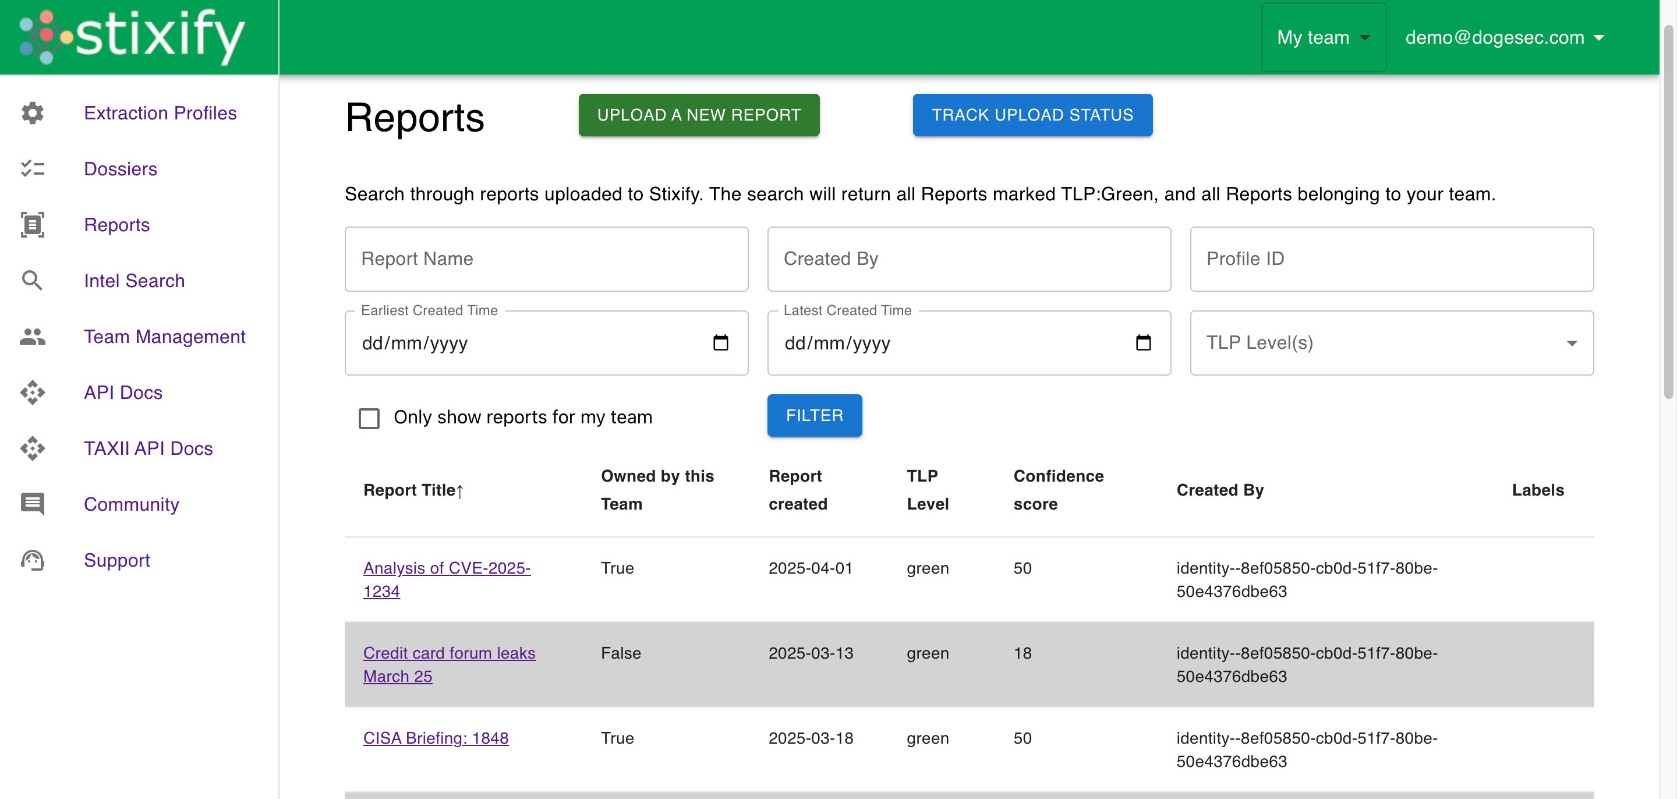Open Team Management
This screenshot has height=799, width=1677.
pyautogui.click(x=165, y=337)
